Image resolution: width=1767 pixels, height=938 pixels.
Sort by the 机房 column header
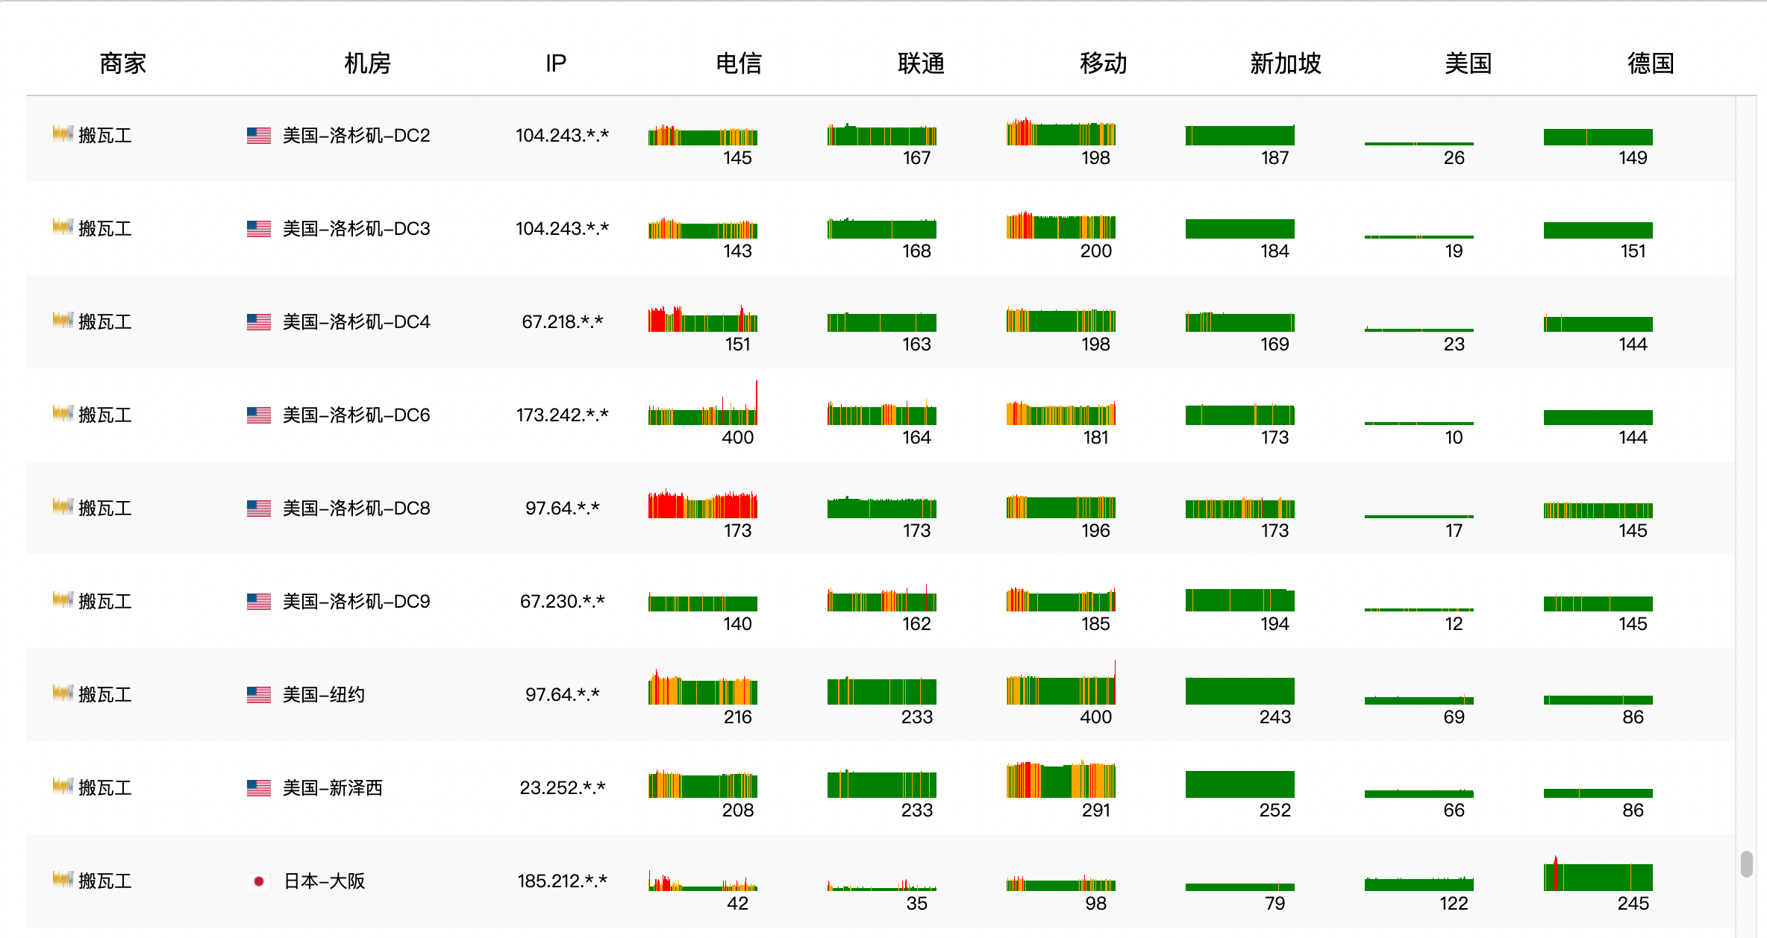tap(367, 63)
